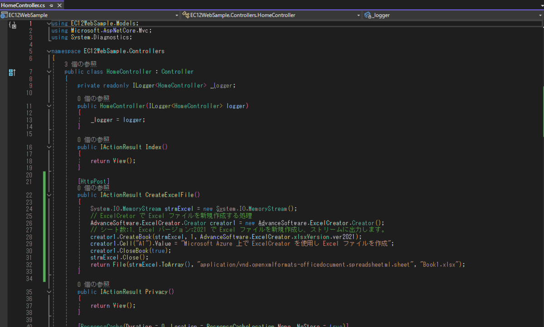Click the "_logger = logger;" statement

(118, 120)
